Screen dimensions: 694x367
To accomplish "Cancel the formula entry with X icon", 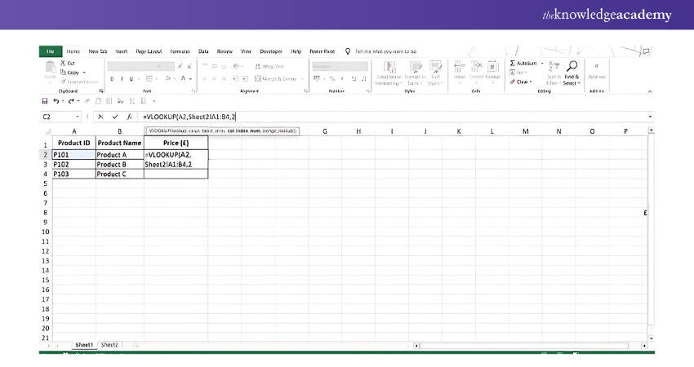I will pos(100,117).
